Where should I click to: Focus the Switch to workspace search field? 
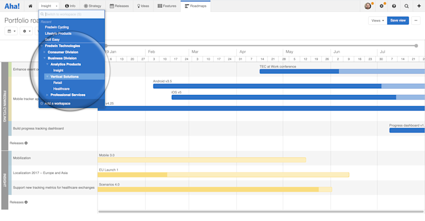click(x=72, y=14)
